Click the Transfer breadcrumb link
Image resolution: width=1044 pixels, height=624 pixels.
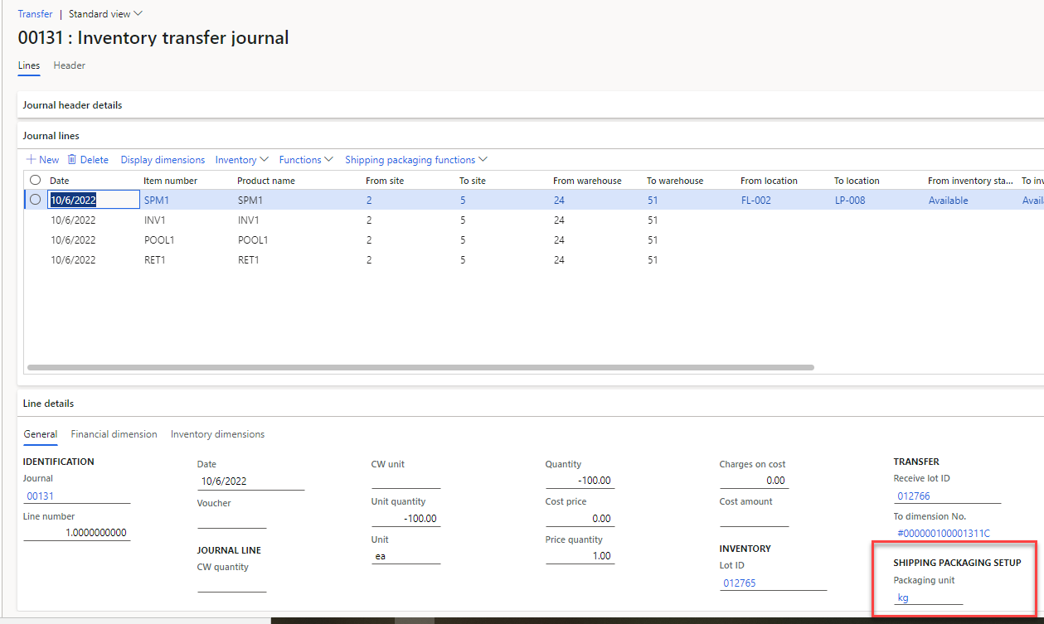tap(35, 14)
